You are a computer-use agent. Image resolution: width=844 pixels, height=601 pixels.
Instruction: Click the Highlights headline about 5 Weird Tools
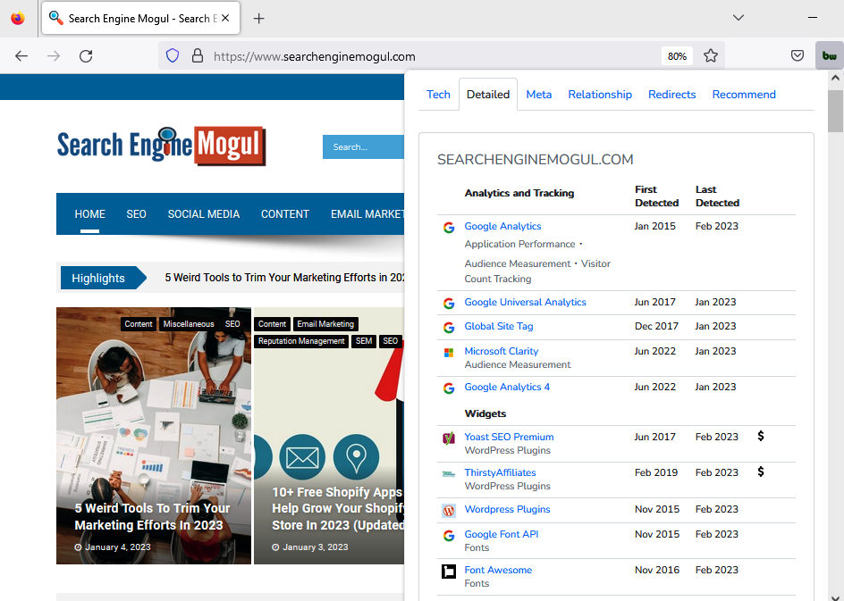(x=284, y=278)
